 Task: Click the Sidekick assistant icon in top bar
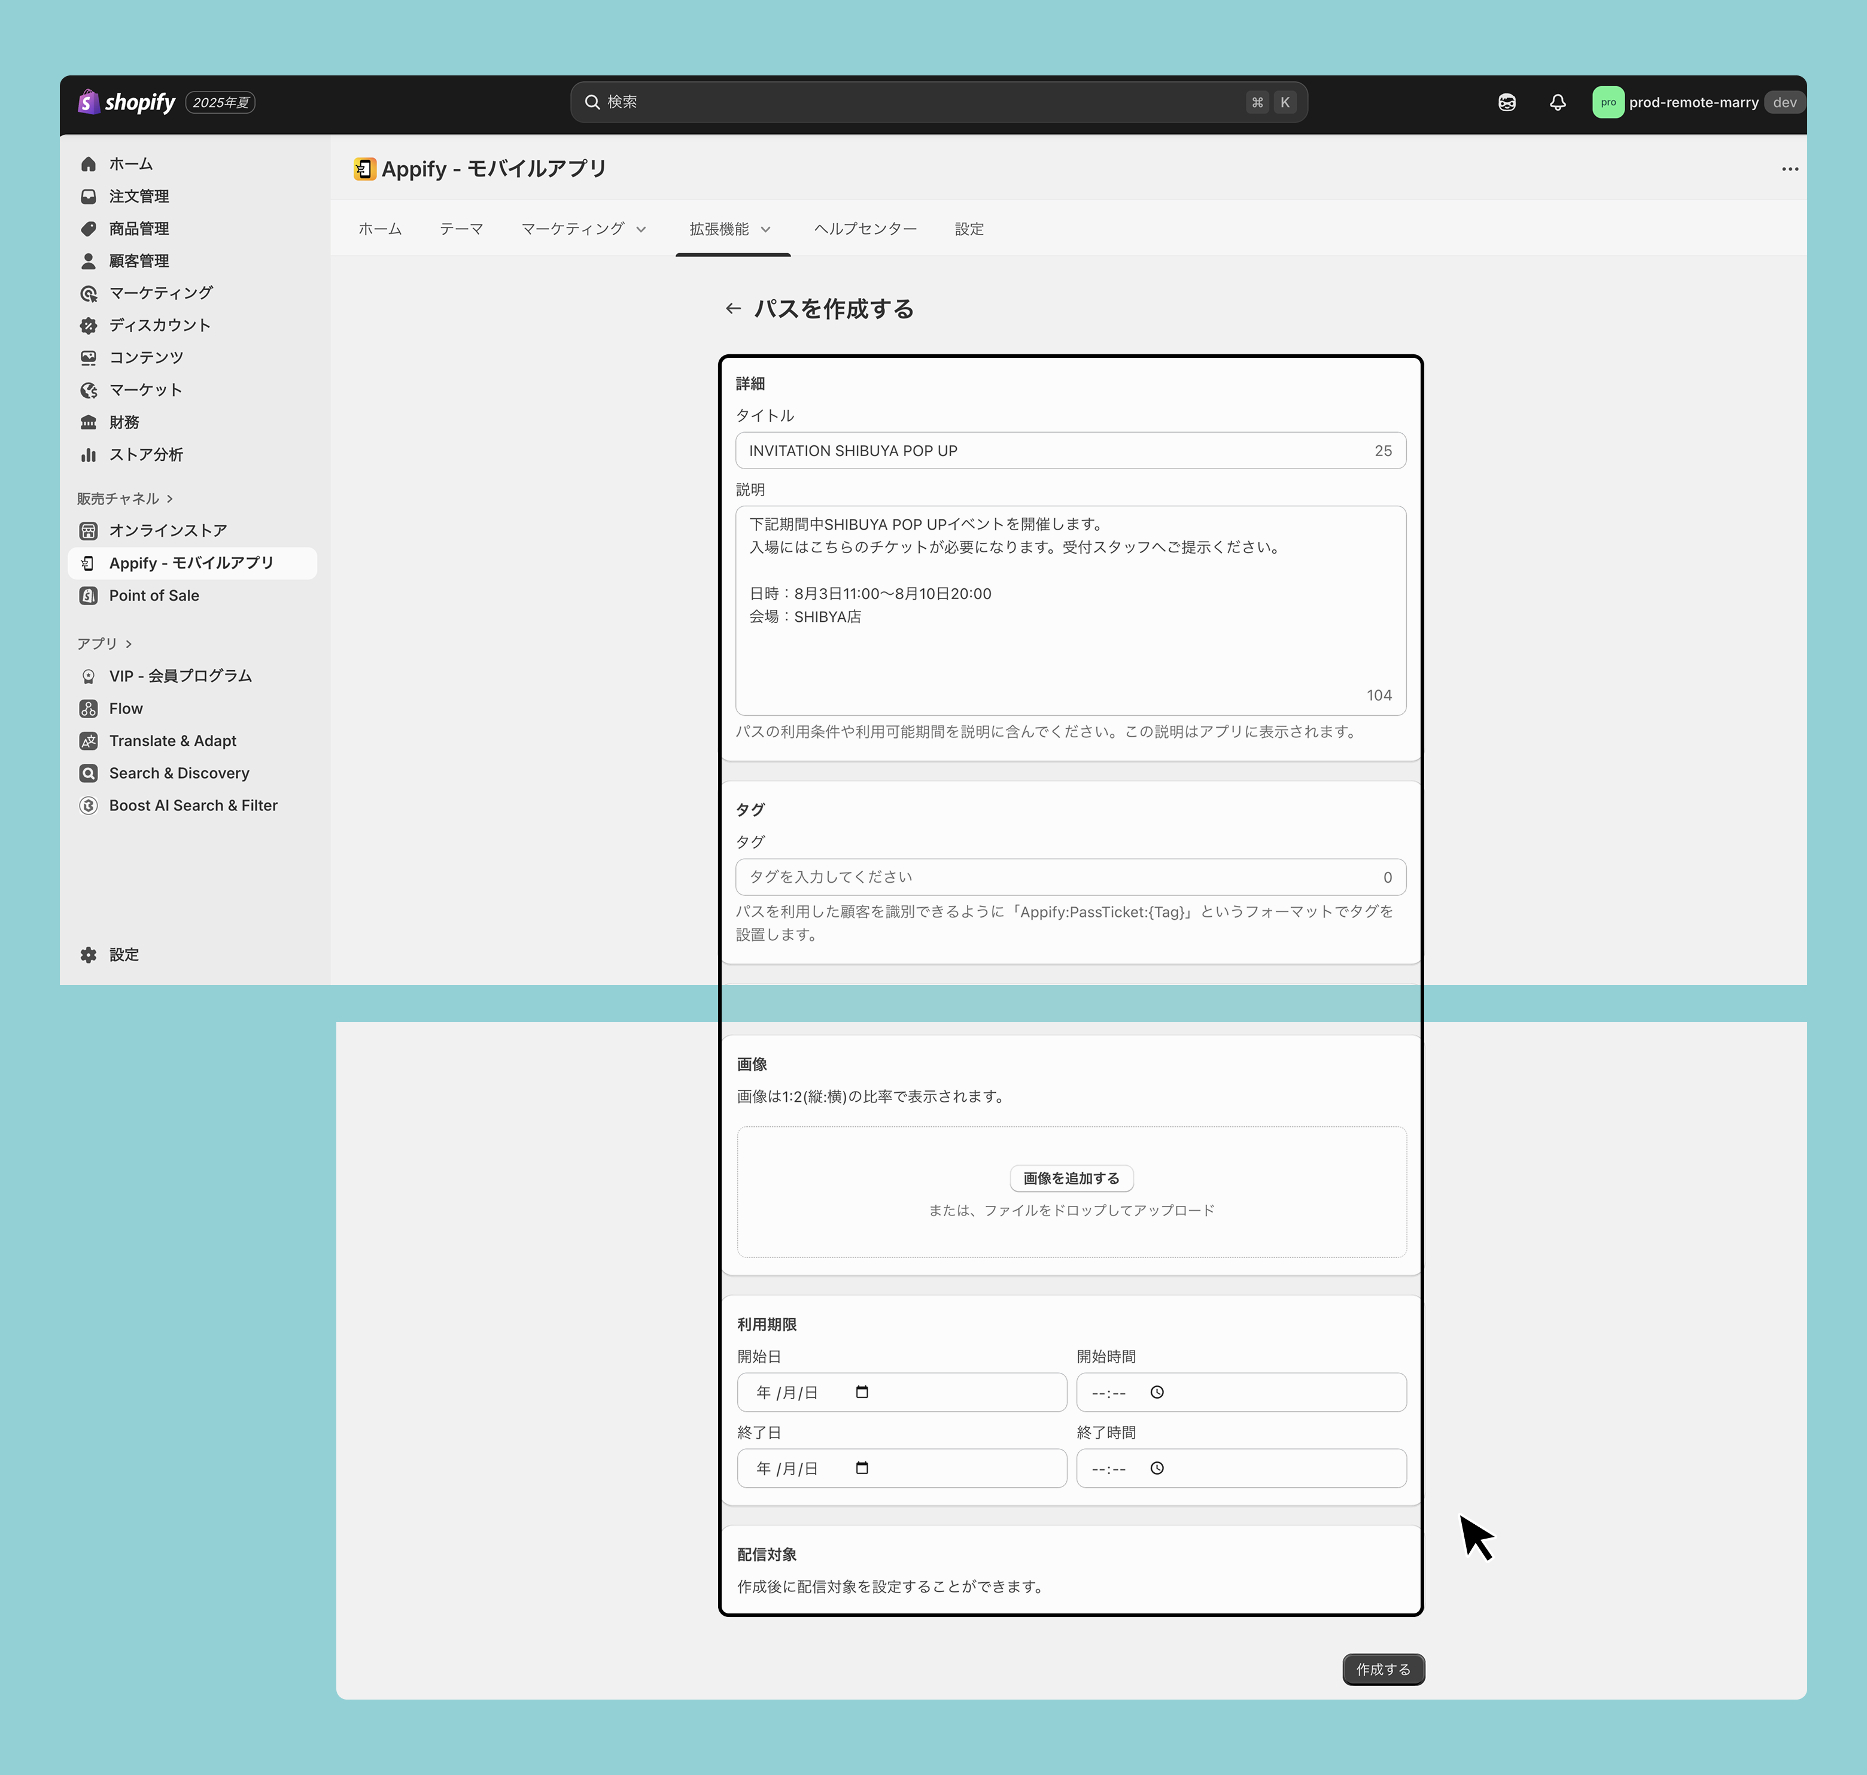(1507, 102)
